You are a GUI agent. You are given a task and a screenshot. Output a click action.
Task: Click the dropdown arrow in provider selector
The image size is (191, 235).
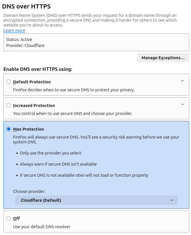[x=172, y=200]
